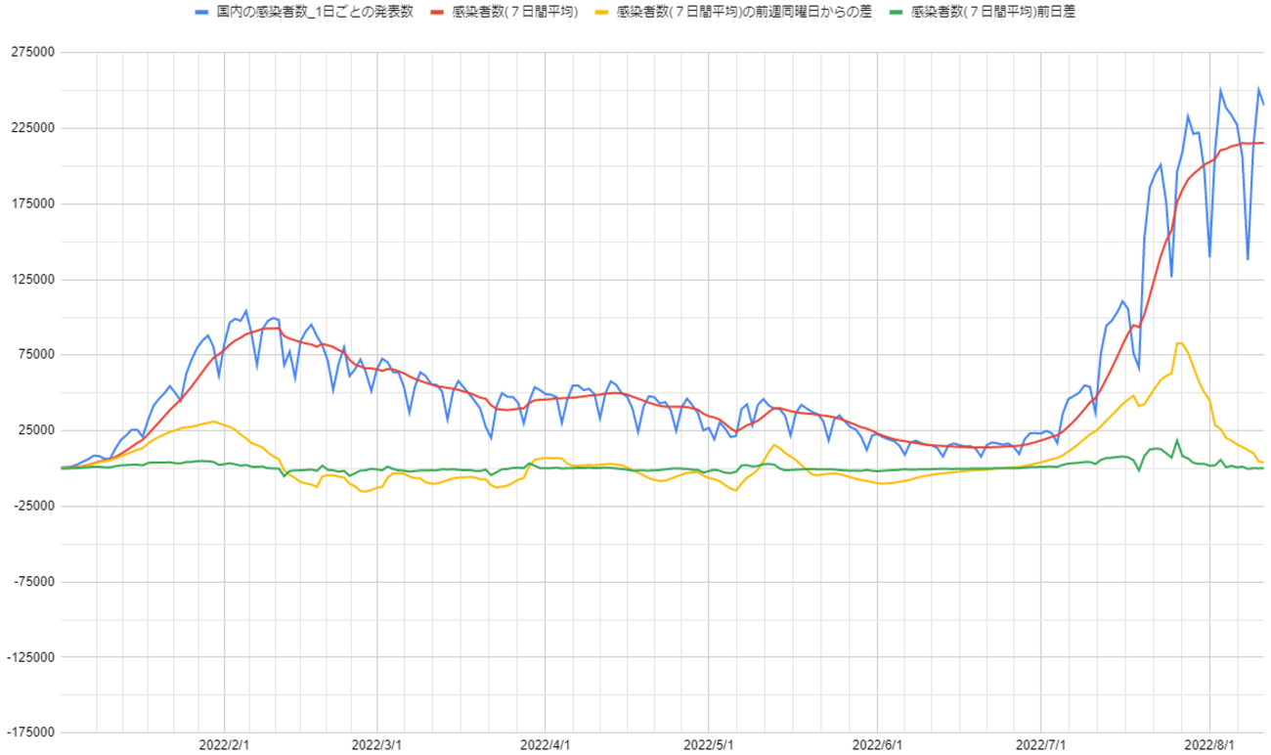Click x-axis date label 2022/6/1
The height and width of the screenshot is (755, 1271).
point(877,745)
